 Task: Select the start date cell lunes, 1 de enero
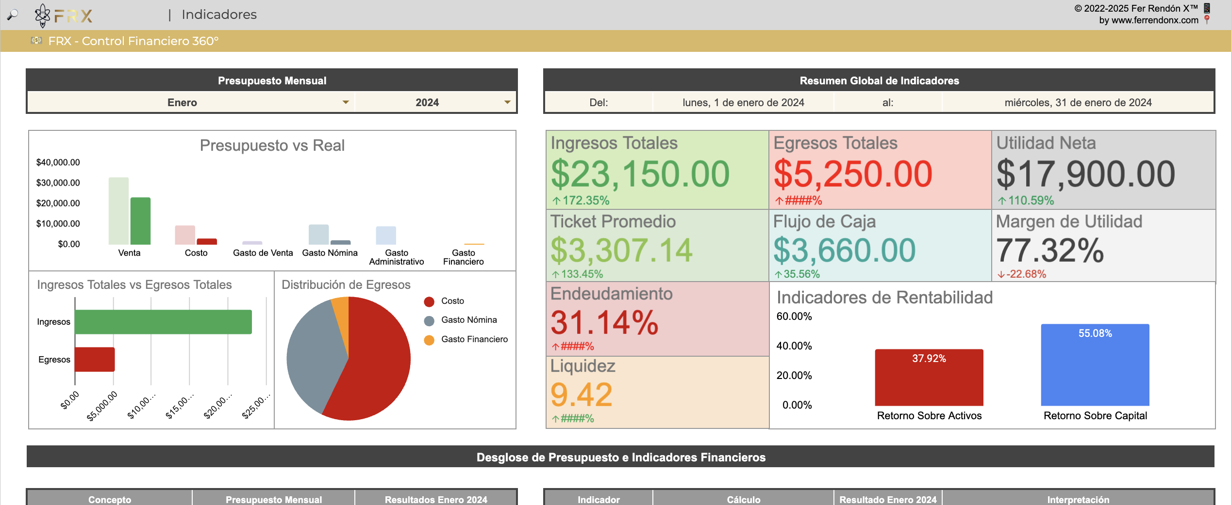click(743, 102)
